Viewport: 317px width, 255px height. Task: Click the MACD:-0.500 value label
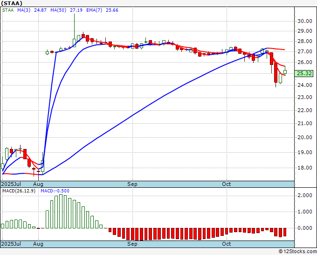[x=55, y=191]
